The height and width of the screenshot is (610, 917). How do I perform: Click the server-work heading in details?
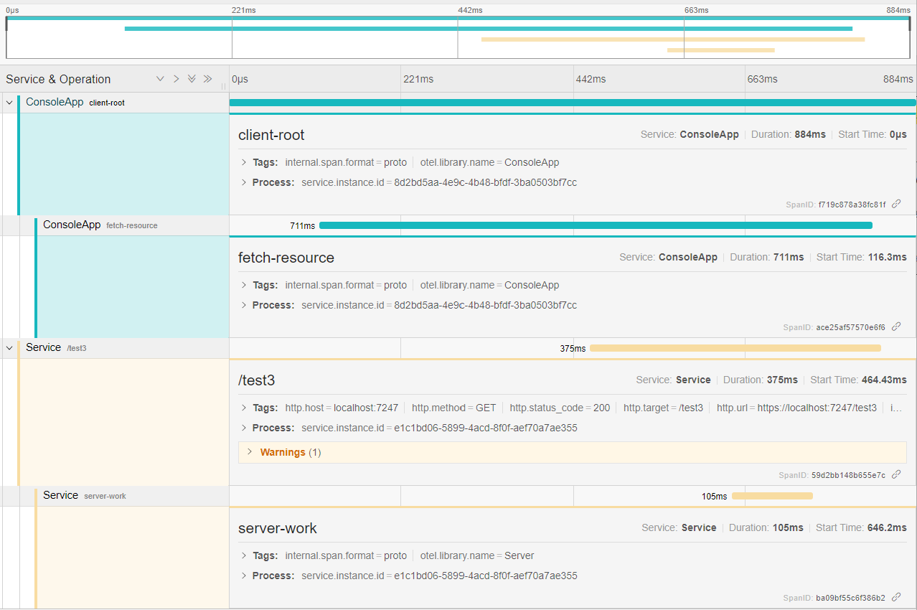coord(277,528)
